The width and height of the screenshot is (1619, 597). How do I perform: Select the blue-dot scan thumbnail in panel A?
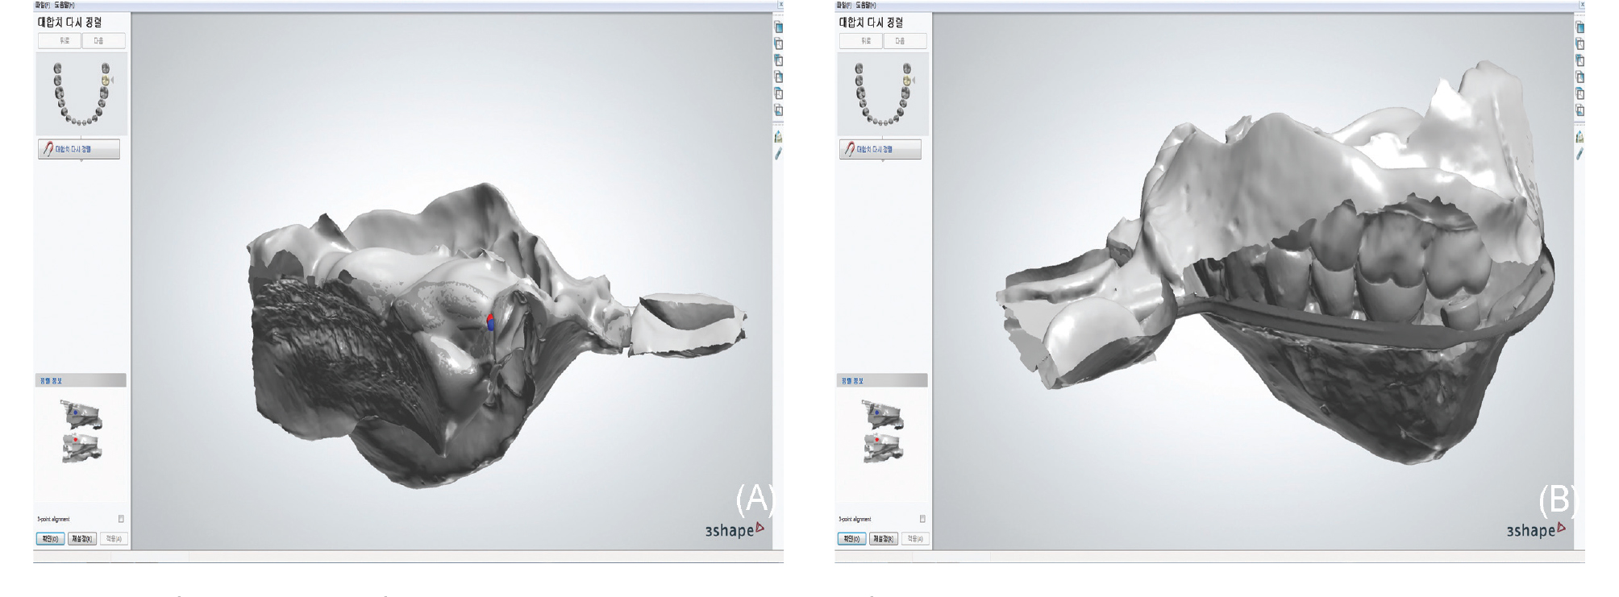point(81,414)
